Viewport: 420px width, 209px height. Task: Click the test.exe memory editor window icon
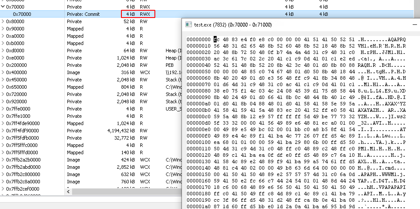tap(188, 24)
